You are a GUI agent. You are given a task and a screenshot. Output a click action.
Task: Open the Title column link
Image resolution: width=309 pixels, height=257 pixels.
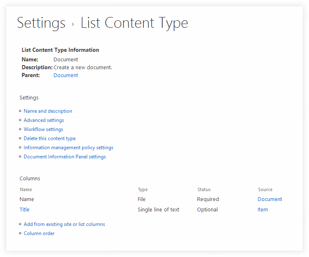coord(24,210)
